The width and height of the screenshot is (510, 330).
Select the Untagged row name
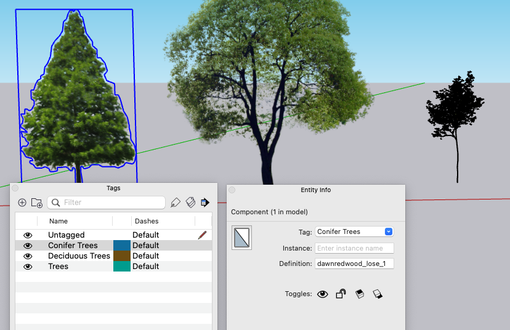[x=67, y=235]
